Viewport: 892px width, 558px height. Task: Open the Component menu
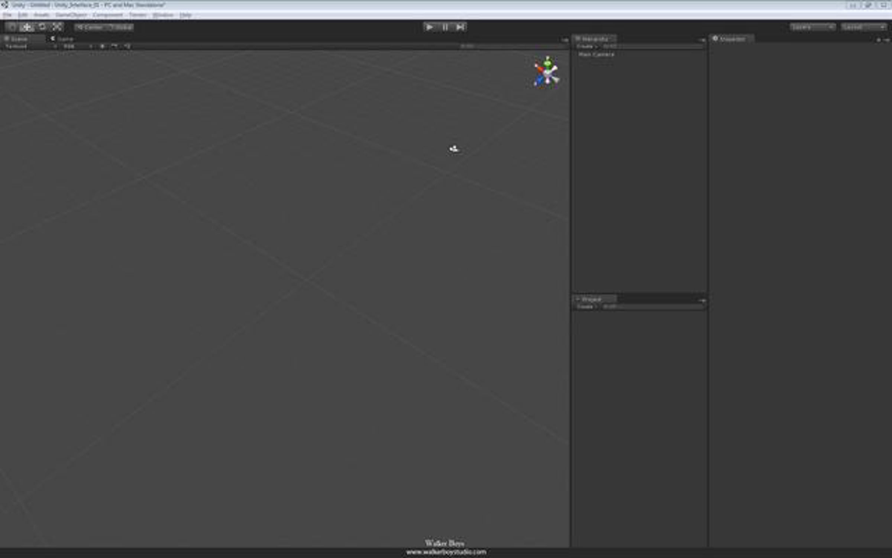coord(108,15)
